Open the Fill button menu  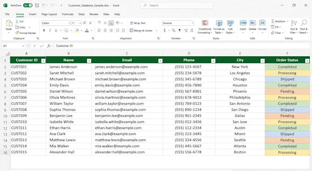point(276,27)
